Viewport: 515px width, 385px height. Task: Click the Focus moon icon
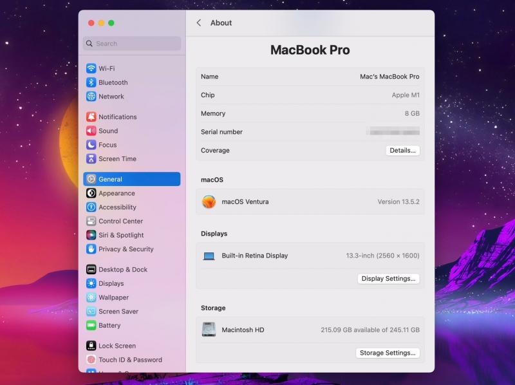point(91,145)
